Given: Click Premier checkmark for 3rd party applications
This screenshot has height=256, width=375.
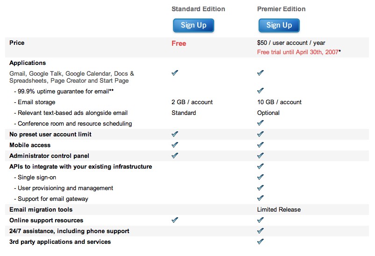Looking at the screenshot, I should [x=260, y=242].
